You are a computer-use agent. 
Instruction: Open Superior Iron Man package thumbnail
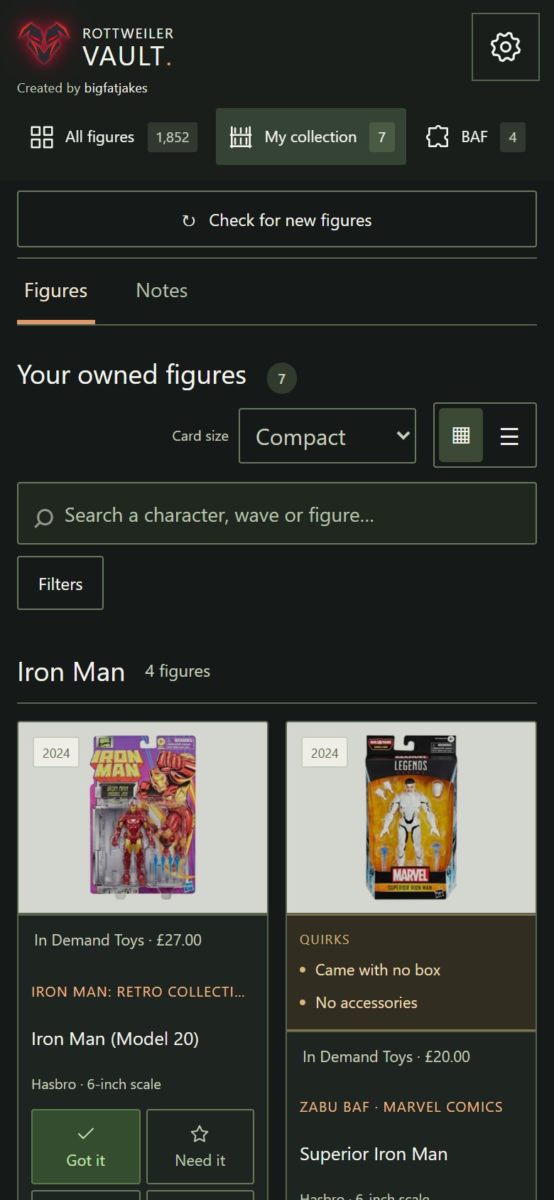411,818
